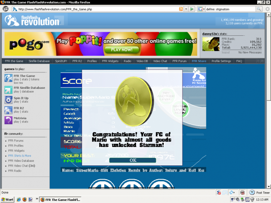Click stats link under Spin It Up

click(25, 101)
